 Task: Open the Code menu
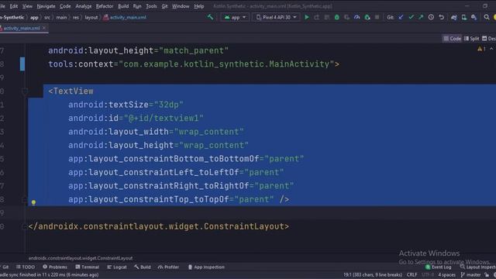click(x=65, y=6)
